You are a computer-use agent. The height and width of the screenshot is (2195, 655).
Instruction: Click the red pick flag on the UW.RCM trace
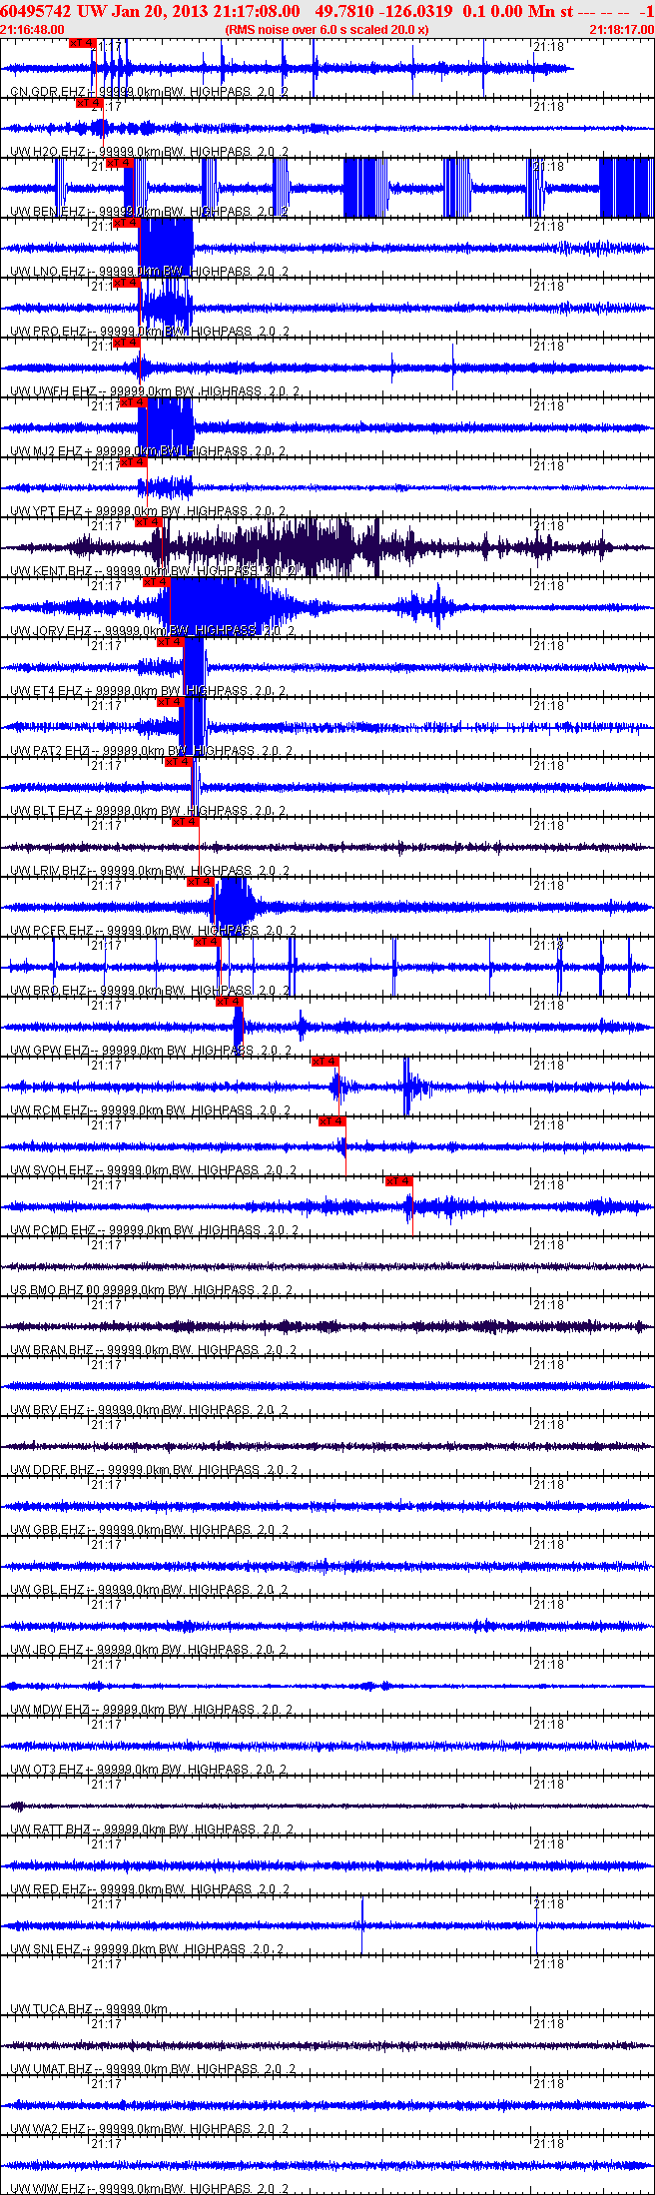325,1062
